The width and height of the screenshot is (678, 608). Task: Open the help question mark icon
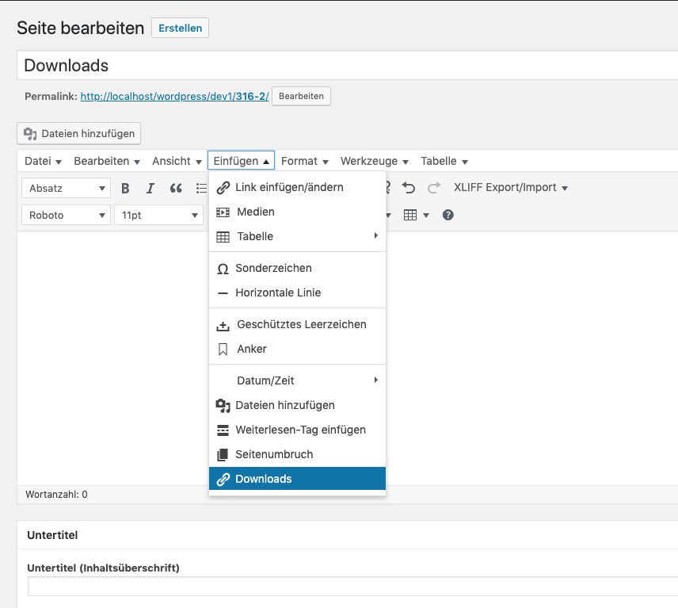point(448,215)
